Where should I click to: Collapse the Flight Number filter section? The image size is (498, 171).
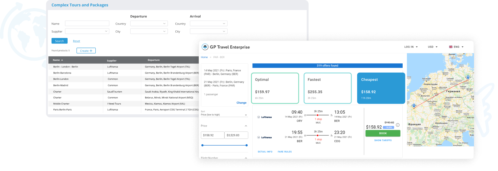tap(246, 158)
